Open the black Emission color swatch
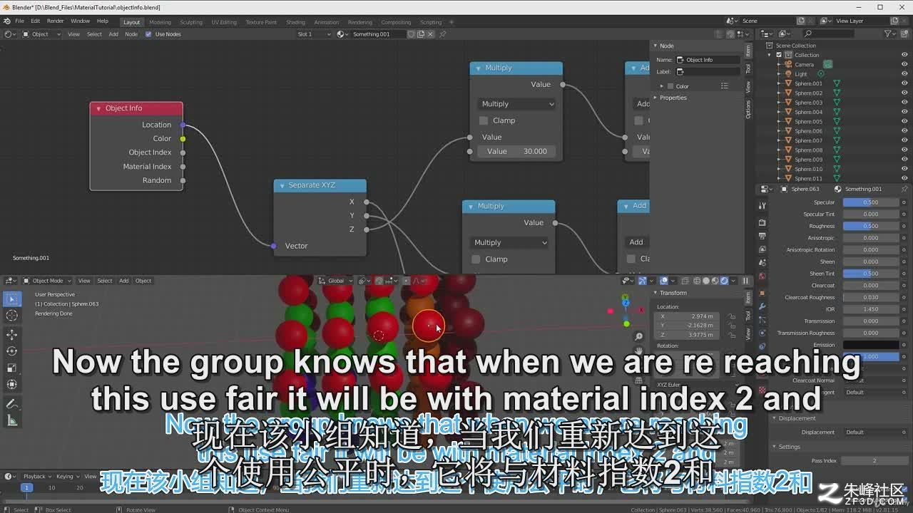The image size is (913, 513). coord(871,345)
